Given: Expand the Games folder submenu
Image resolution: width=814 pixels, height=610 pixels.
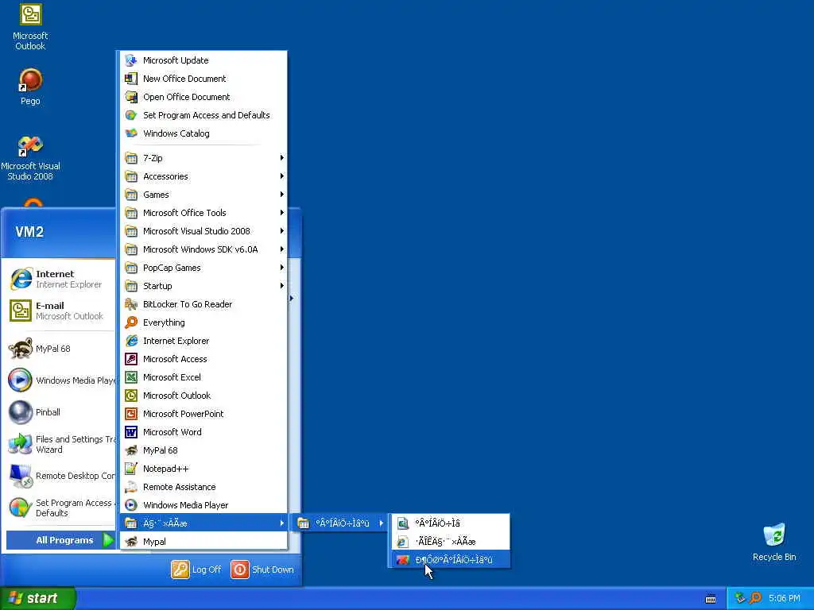Looking at the screenshot, I should pos(203,195).
